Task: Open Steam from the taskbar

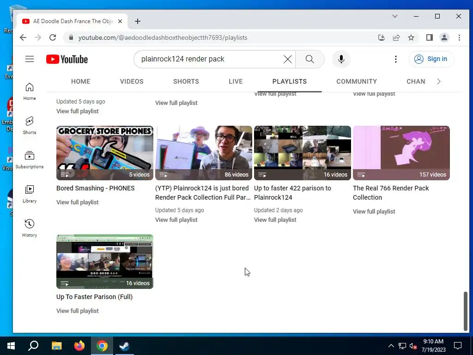Action: (125, 346)
